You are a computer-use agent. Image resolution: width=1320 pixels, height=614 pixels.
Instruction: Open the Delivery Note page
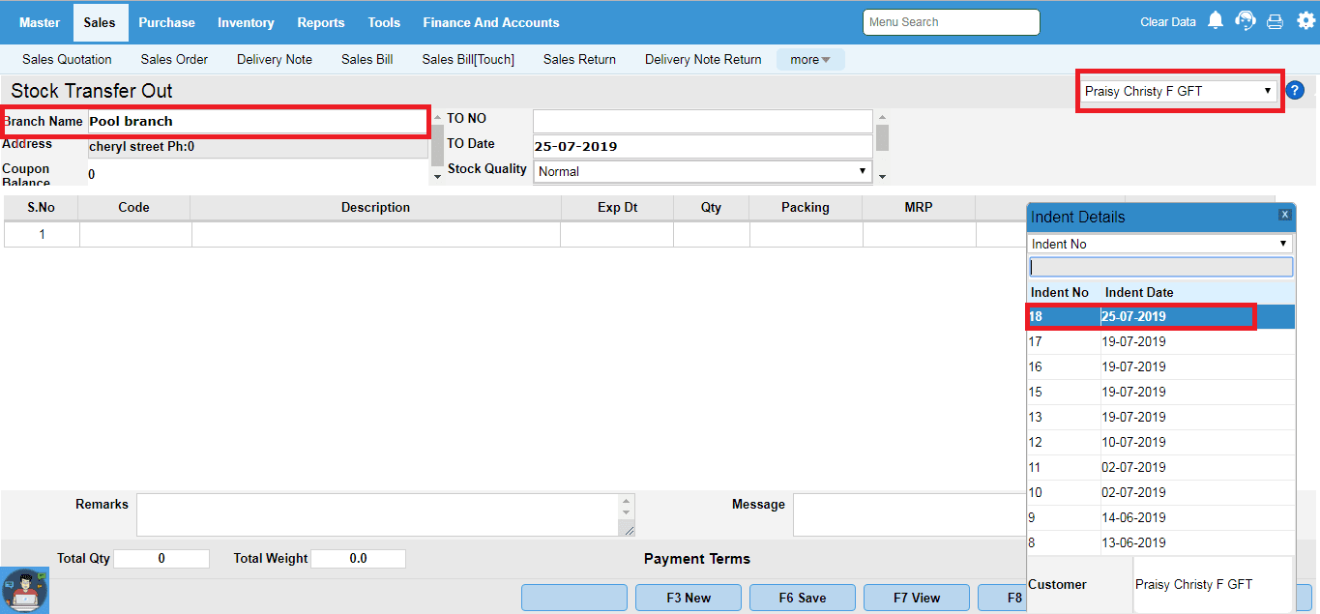[275, 59]
